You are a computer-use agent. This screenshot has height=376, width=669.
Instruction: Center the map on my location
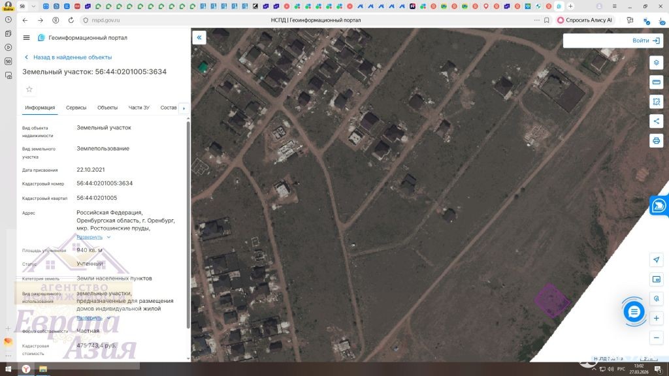coord(656,260)
